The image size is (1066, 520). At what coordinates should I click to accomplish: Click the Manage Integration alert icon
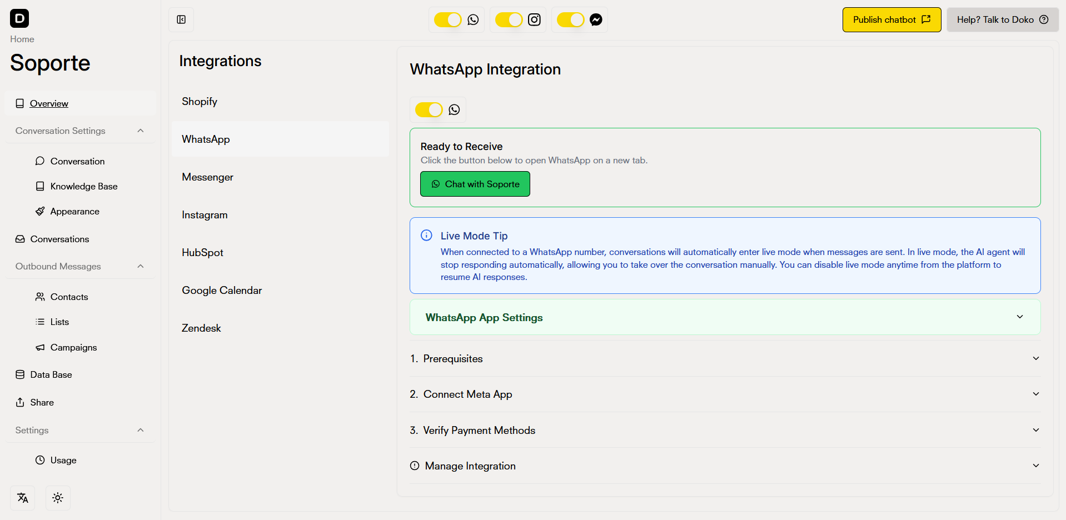pos(415,466)
